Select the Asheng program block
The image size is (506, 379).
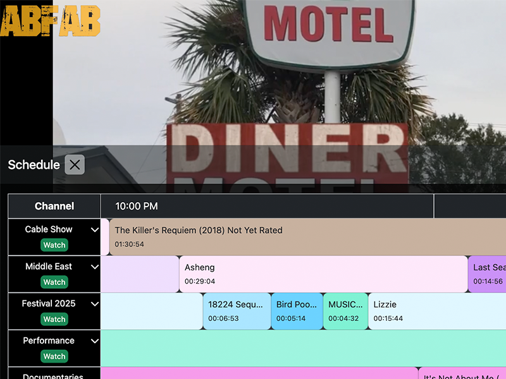(x=323, y=274)
